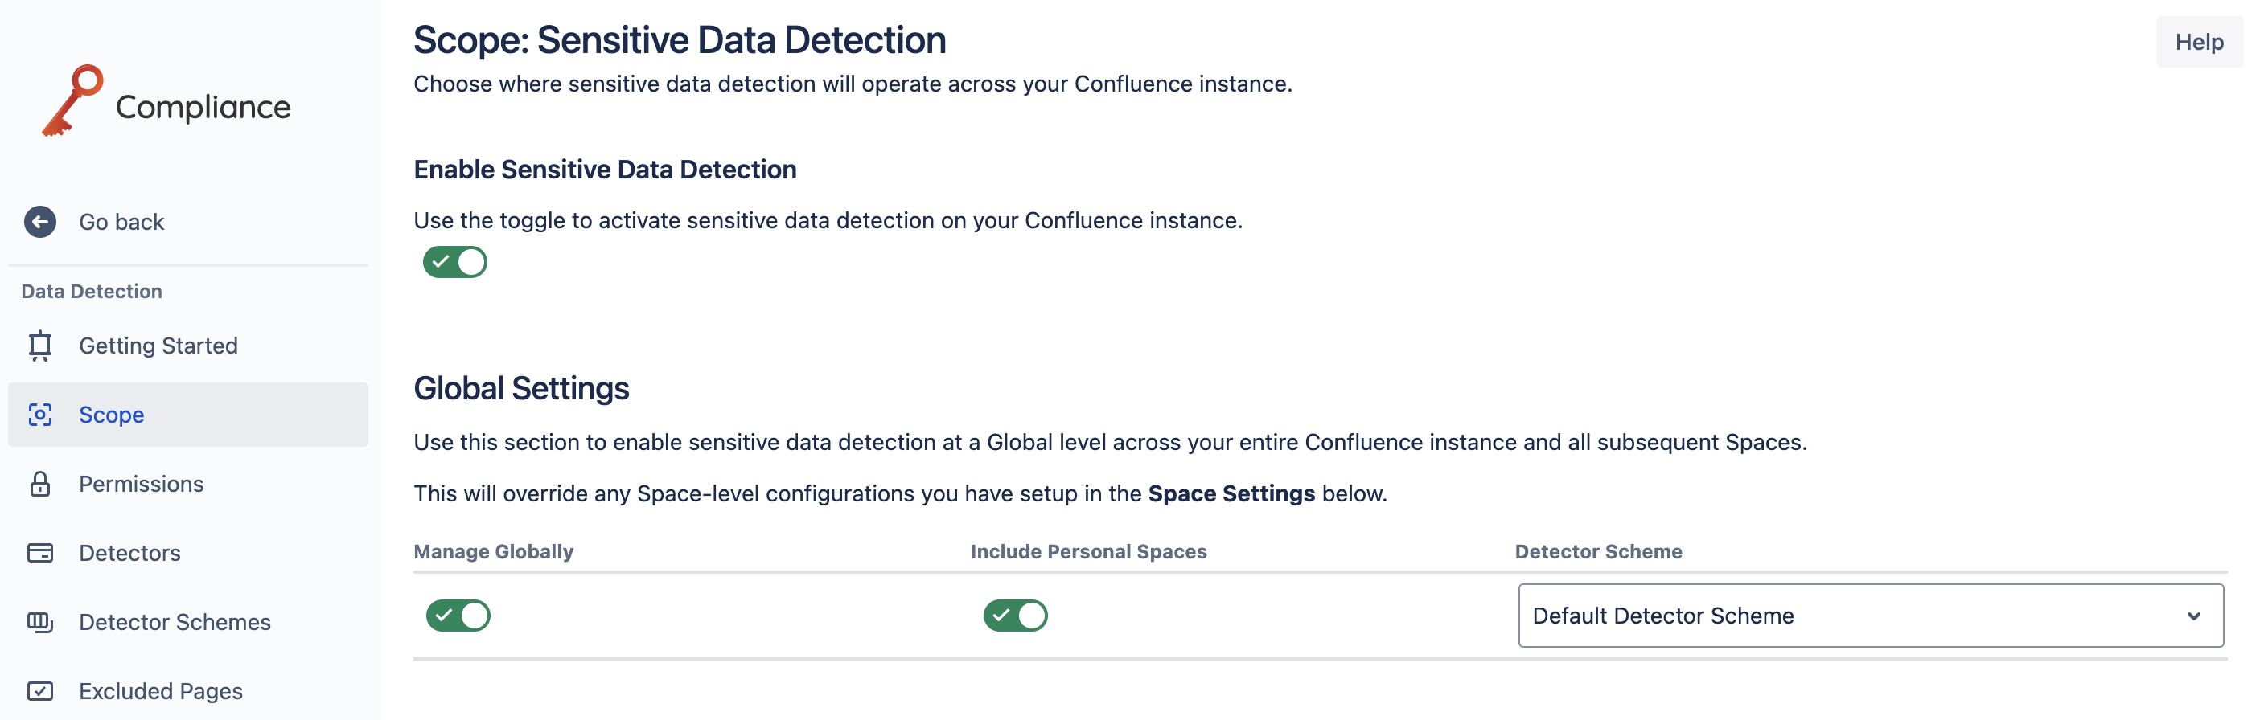Click the Detector Scheme dropdown chevron
Image resolution: width=2260 pixels, height=720 pixels.
[x=2193, y=616]
